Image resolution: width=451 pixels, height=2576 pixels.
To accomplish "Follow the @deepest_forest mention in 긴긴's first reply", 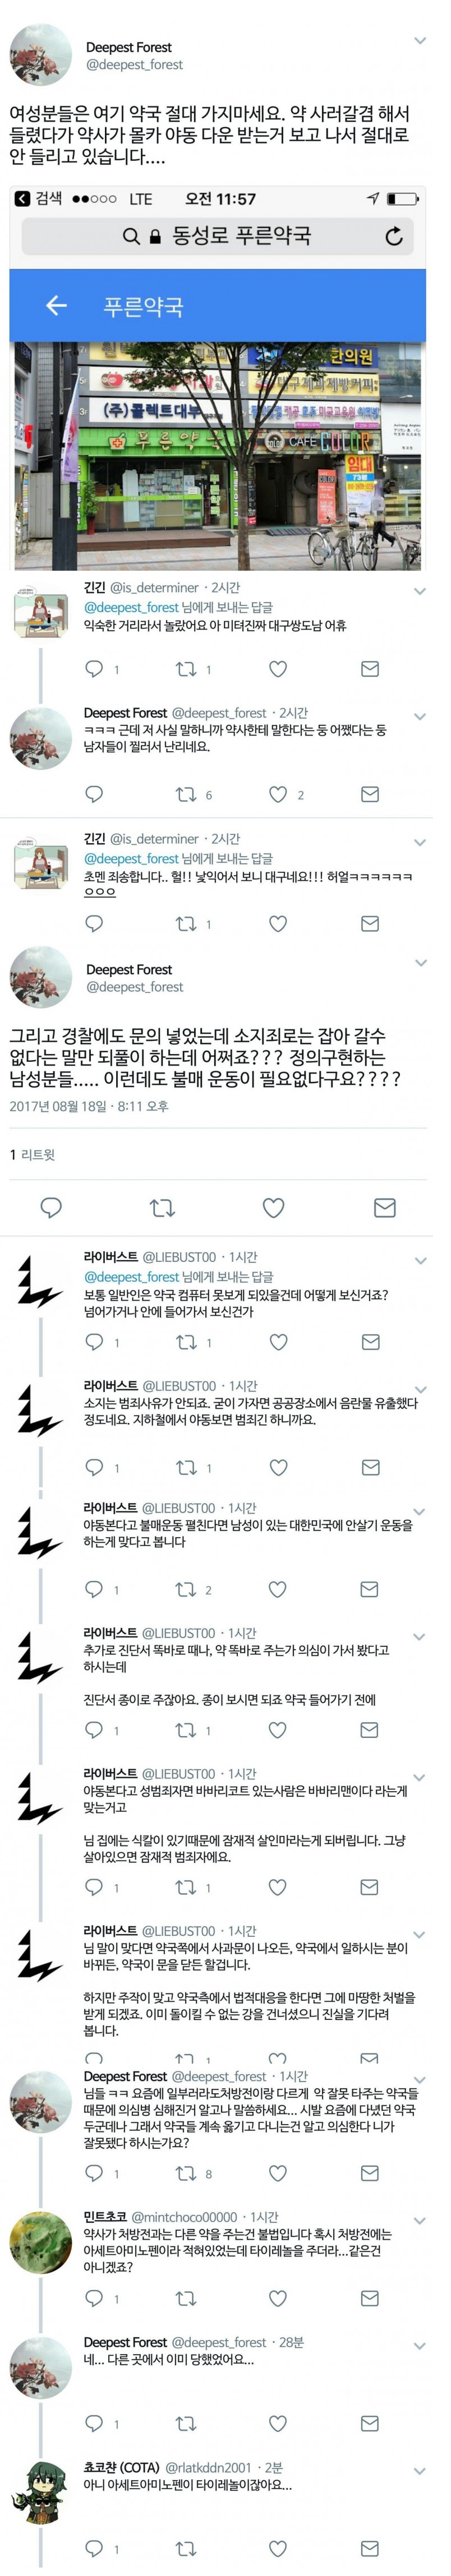I will tap(130, 607).
